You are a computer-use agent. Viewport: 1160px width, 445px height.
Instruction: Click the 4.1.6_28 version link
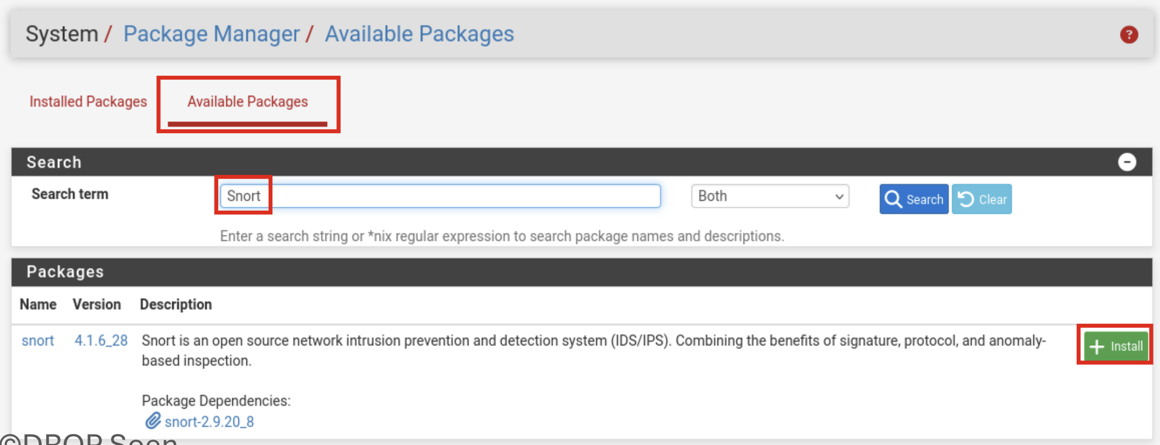coord(101,341)
